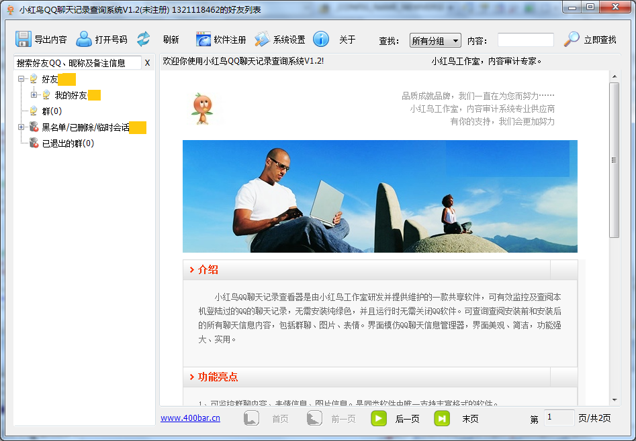The image size is (636, 441).
Task: Click the 首页 label
Action: (x=280, y=419)
